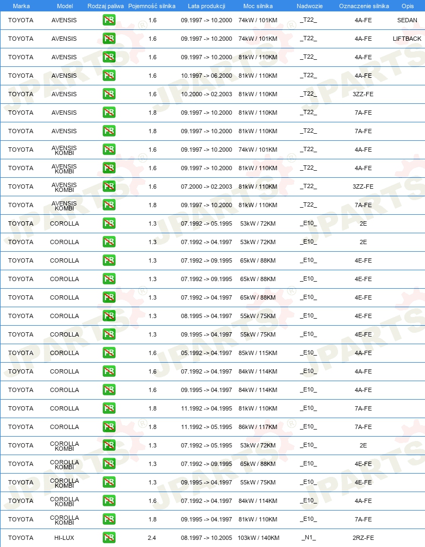425x547 pixels.
Task: Select AVENSIS model cell in the SEDAN row
Action: point(64,20)
